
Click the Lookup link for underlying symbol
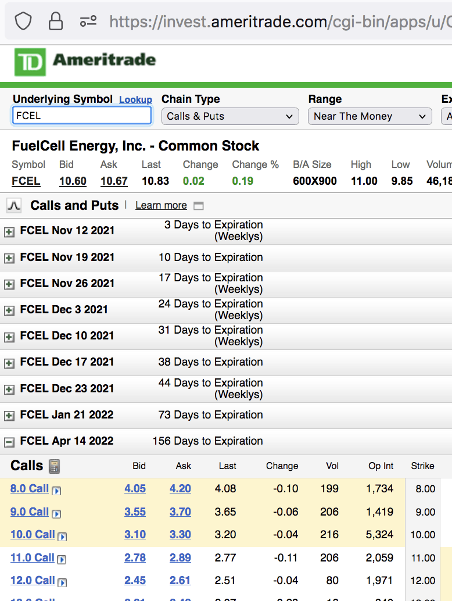pos(135,100)
